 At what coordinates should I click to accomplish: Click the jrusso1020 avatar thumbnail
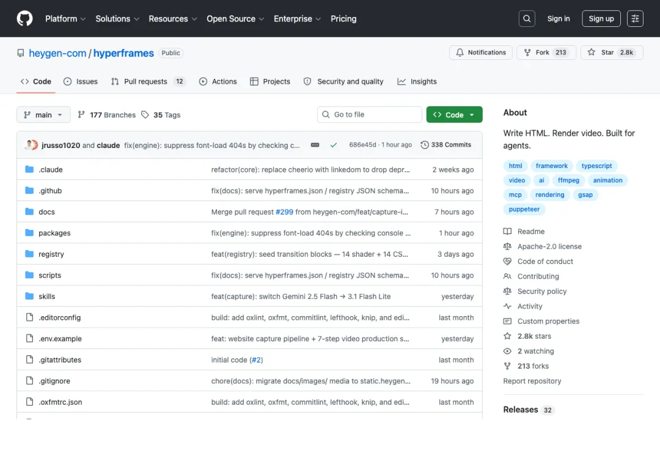pyautogui.click(x=31, y=145)
